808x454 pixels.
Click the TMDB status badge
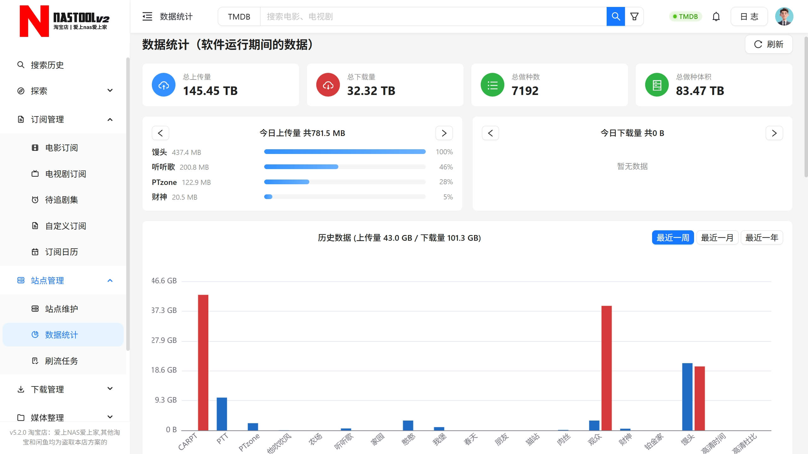(685, 16)
